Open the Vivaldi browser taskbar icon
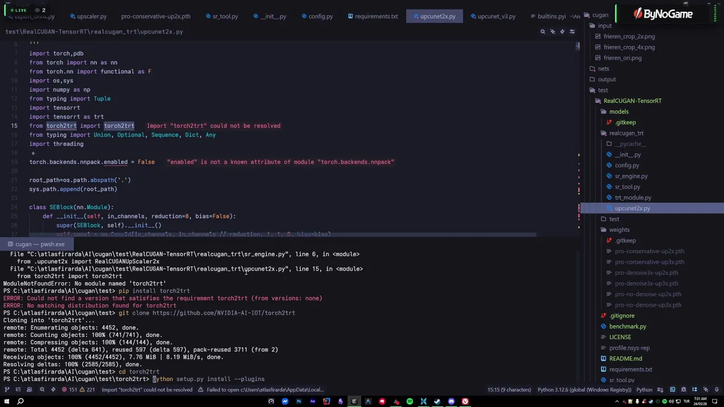The width and height of the screenshot is (724, 407). point(465,401)
